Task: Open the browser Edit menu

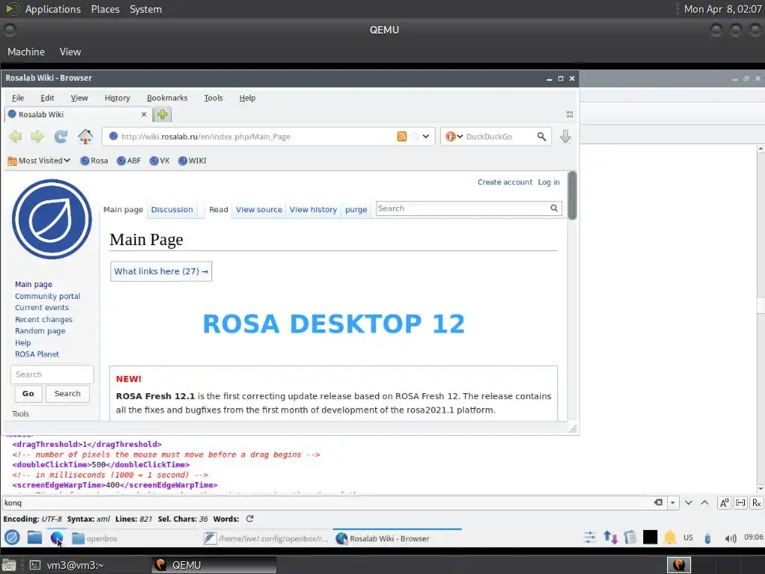Action: [47, 98]
